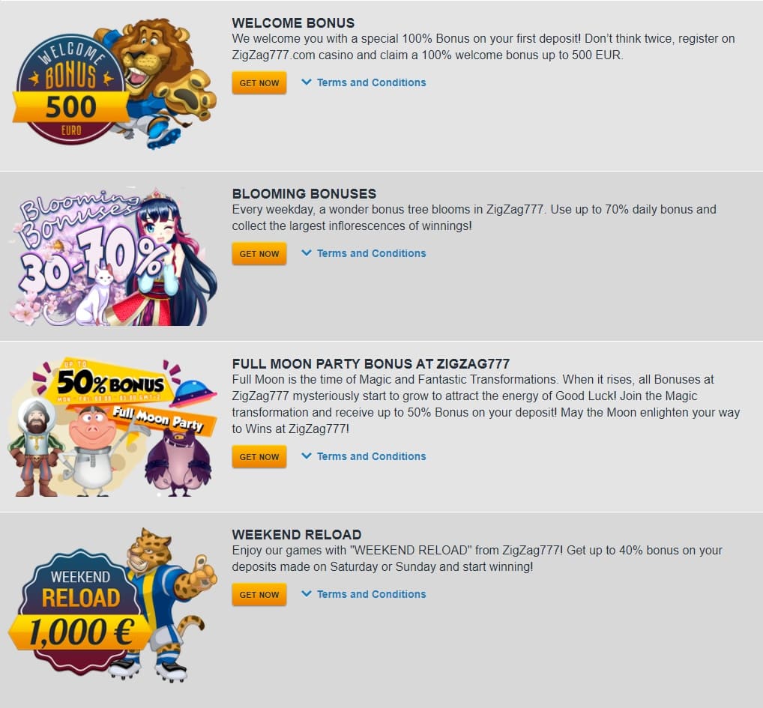This screenshot has height=708, width=763.
Task: Expand Full Moon Party Terms and Conditions
Action: coord(371,456)
